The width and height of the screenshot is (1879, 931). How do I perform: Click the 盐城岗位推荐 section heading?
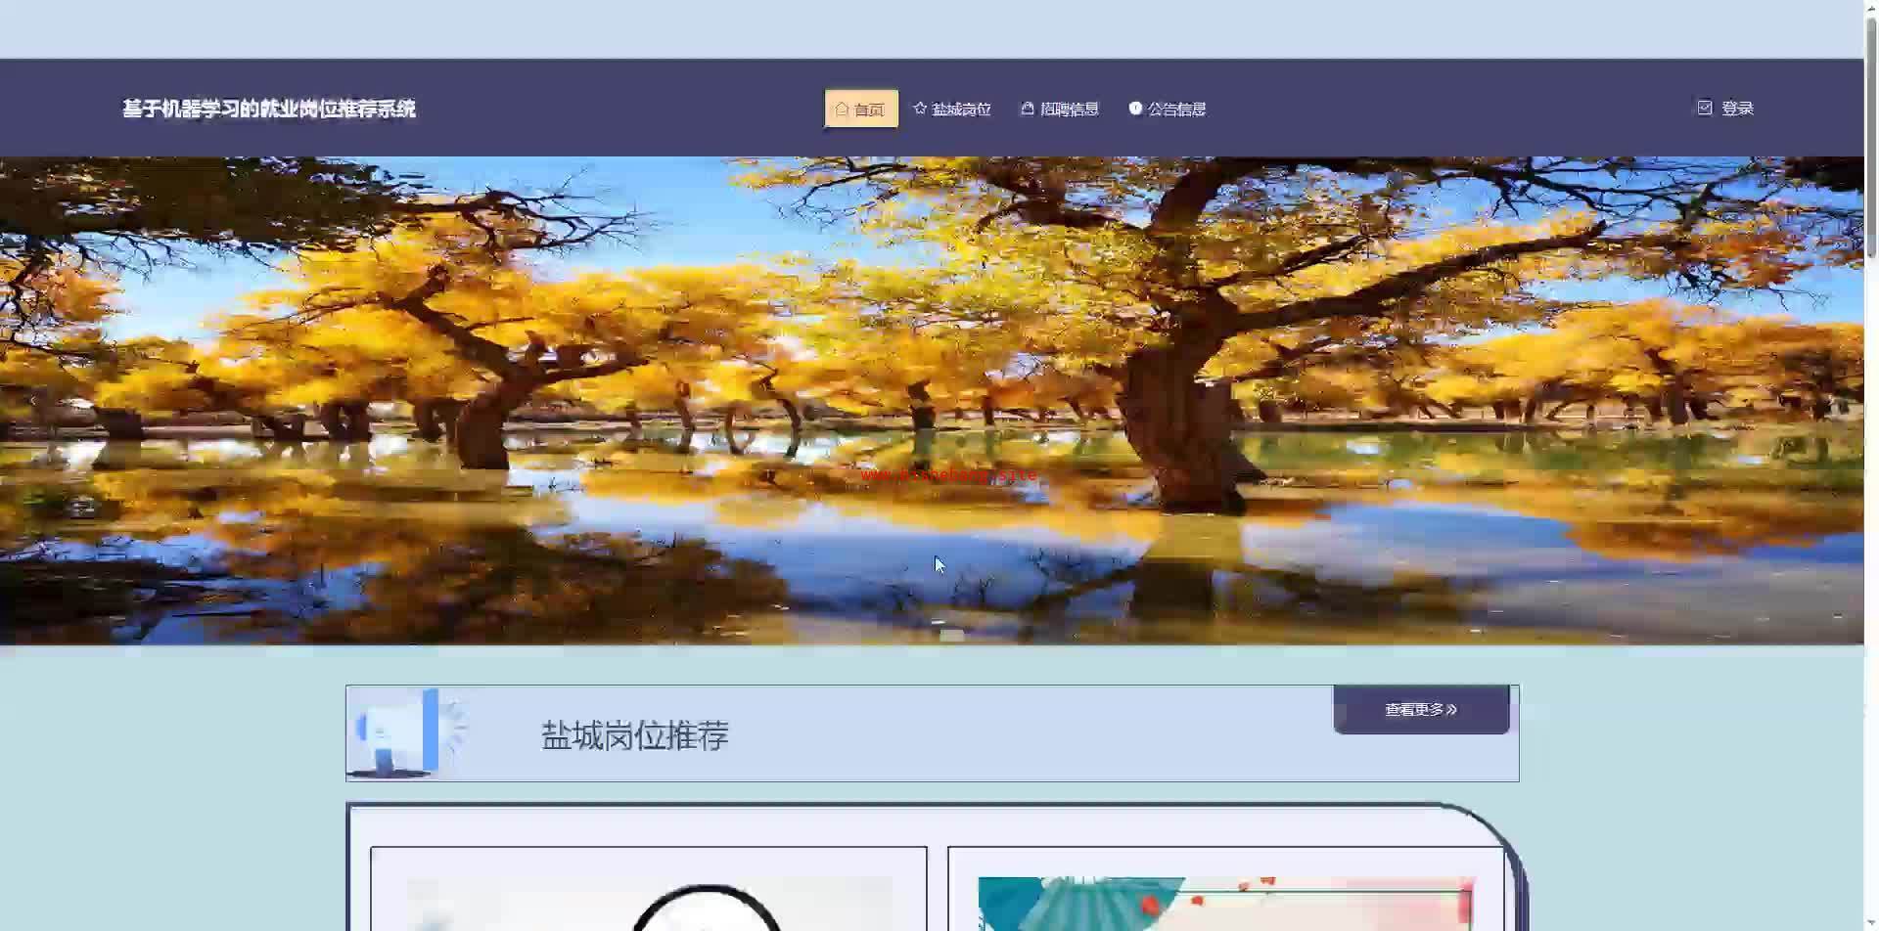635,735
